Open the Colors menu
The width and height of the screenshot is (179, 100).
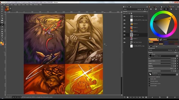click(x=23, y=5)
